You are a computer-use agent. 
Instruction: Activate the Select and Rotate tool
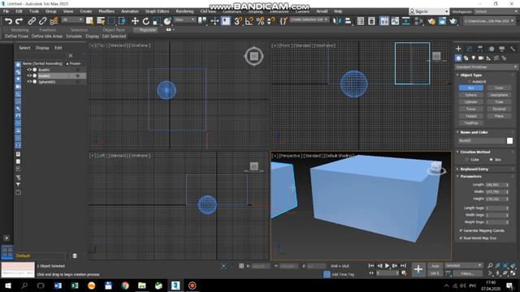tap(146, 21)
